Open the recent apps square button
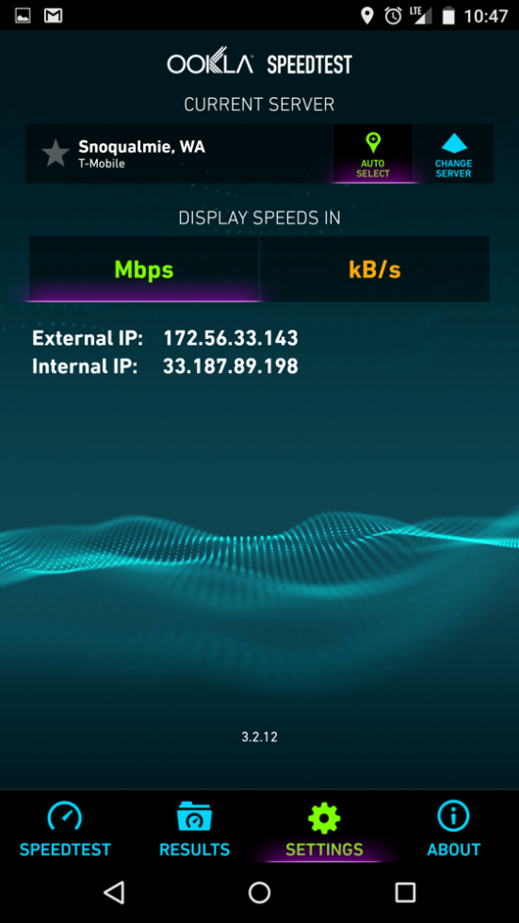 pyautogui.click(x=405, y=893)
